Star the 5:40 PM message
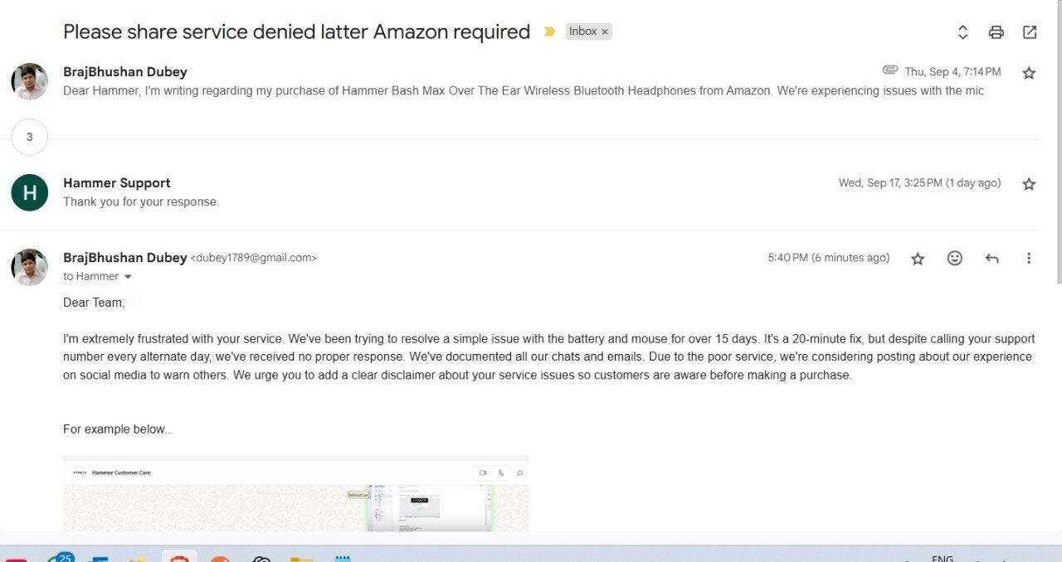 pyautogui.click(x=918, y=259)
